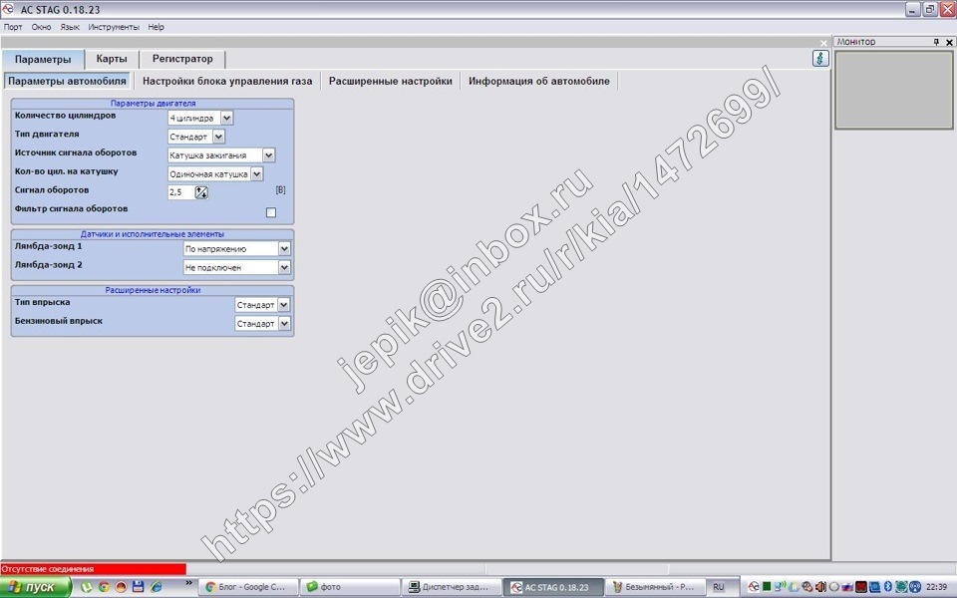Expand the Бензиновый впрыск dropdown
Screen dimensions: 957x598
[x=284, y=323]
